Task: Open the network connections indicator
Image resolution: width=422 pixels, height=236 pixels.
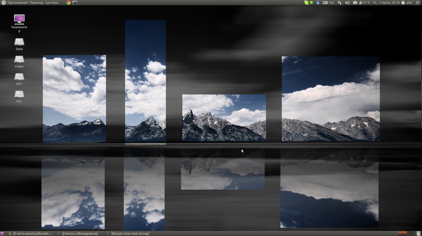Action: (339, 3)
